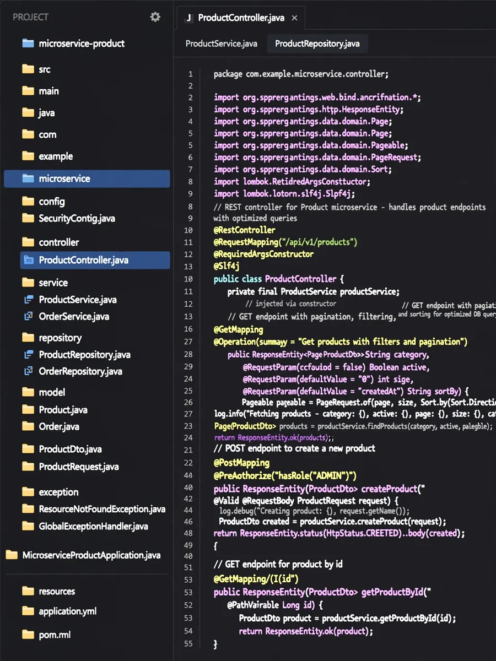Select SecurityContig.java in the tree
The image size is (496, 661).
click(x=77, y=219)
